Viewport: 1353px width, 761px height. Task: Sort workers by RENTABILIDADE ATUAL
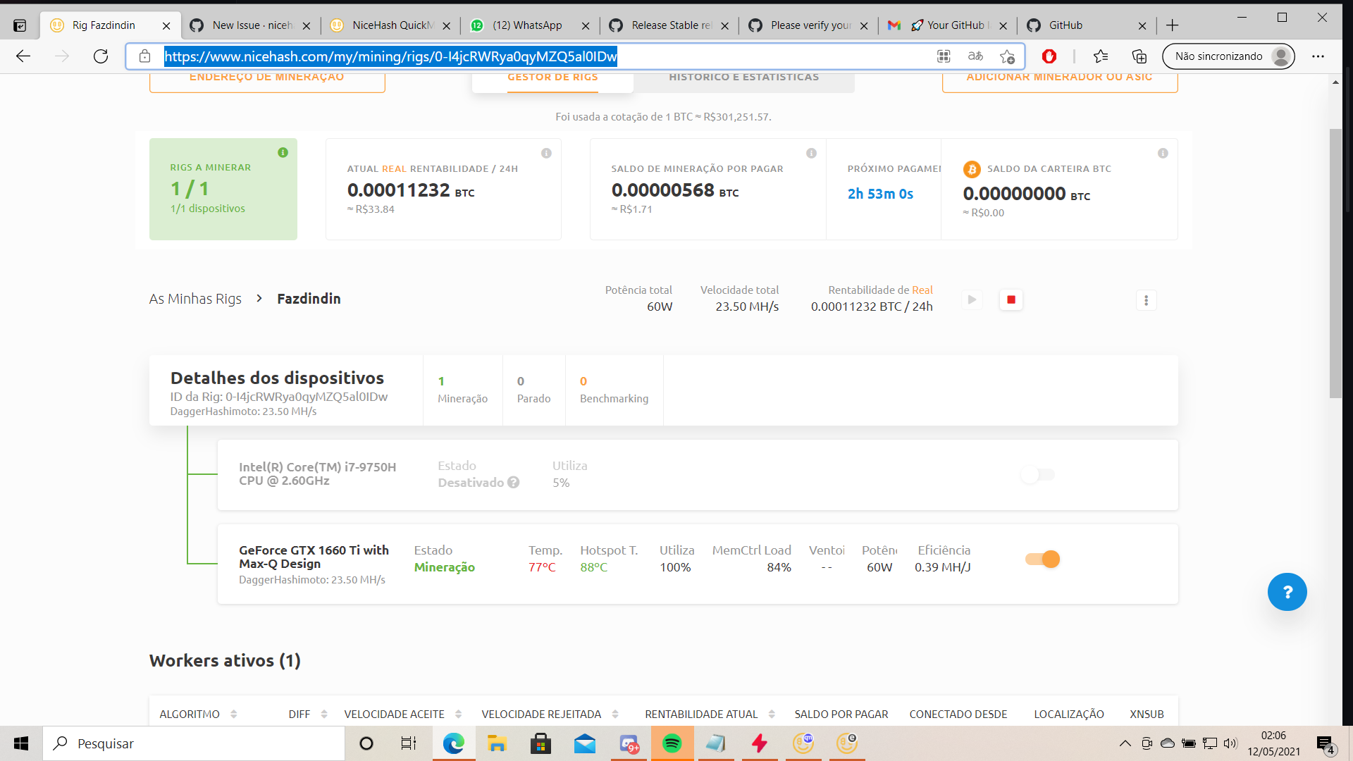701,714
